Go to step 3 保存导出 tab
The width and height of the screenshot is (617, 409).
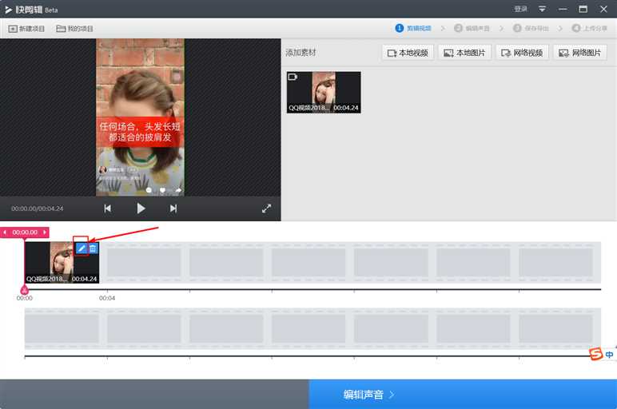[531, 28]
